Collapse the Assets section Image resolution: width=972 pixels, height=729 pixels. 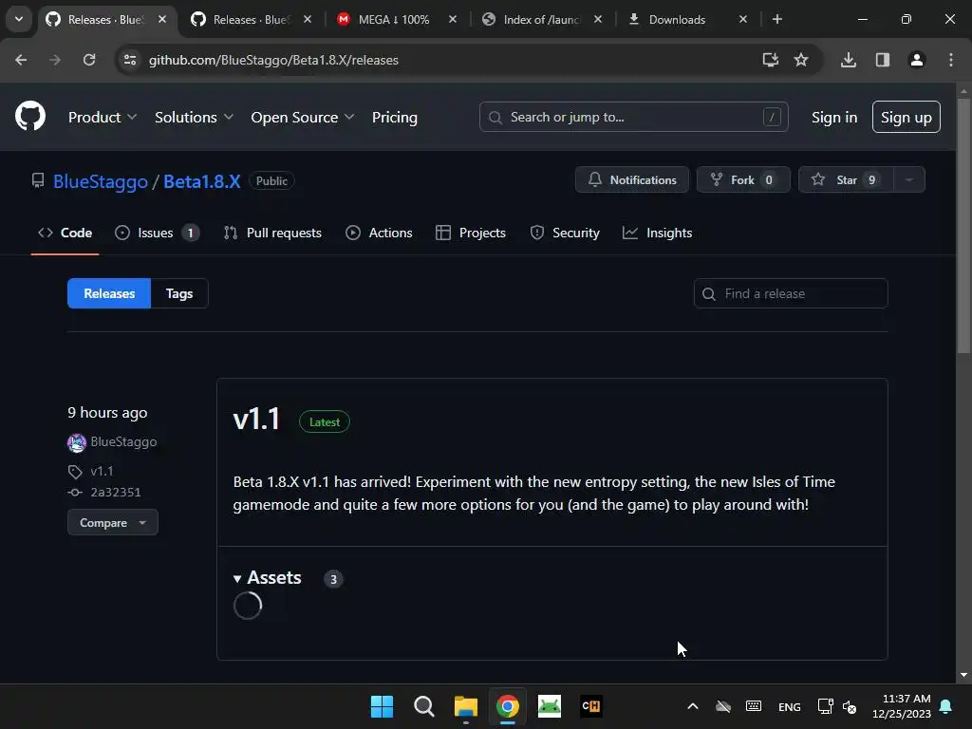click(267, 578)
